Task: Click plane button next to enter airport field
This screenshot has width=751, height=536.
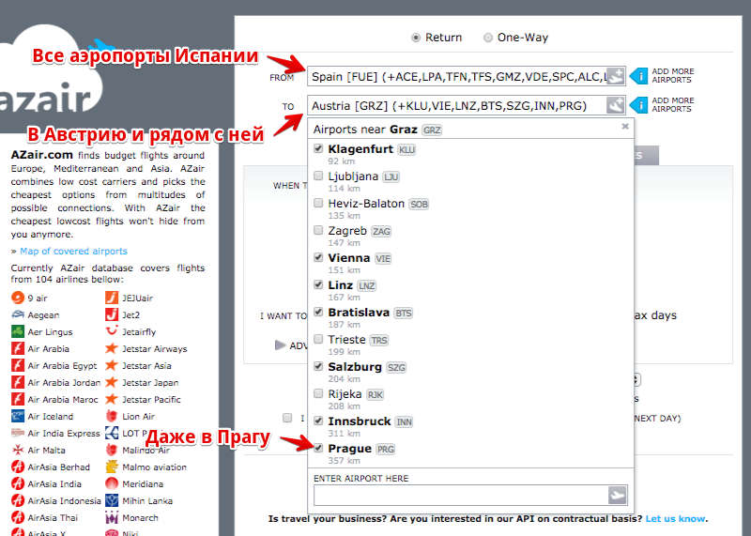Action: point(617,495)
